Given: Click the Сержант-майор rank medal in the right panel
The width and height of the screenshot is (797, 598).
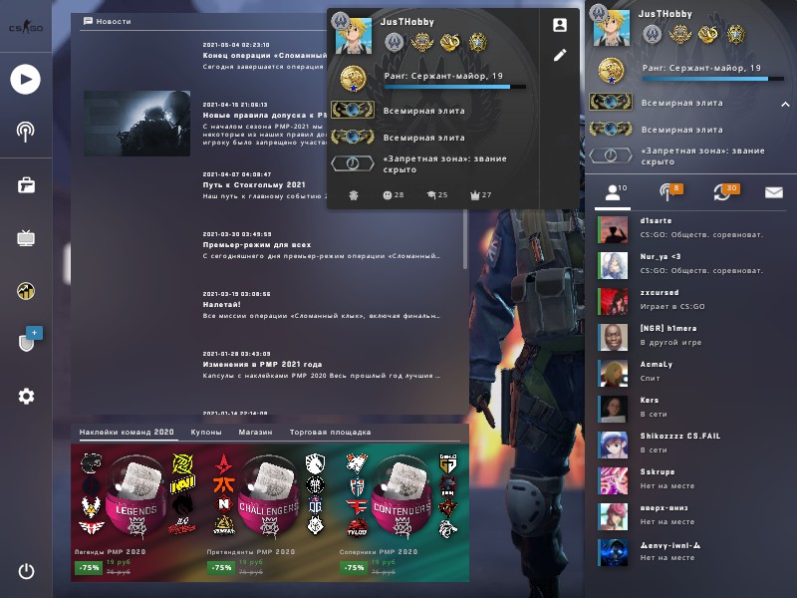Looking at the screenshot, I should [611, 71].
